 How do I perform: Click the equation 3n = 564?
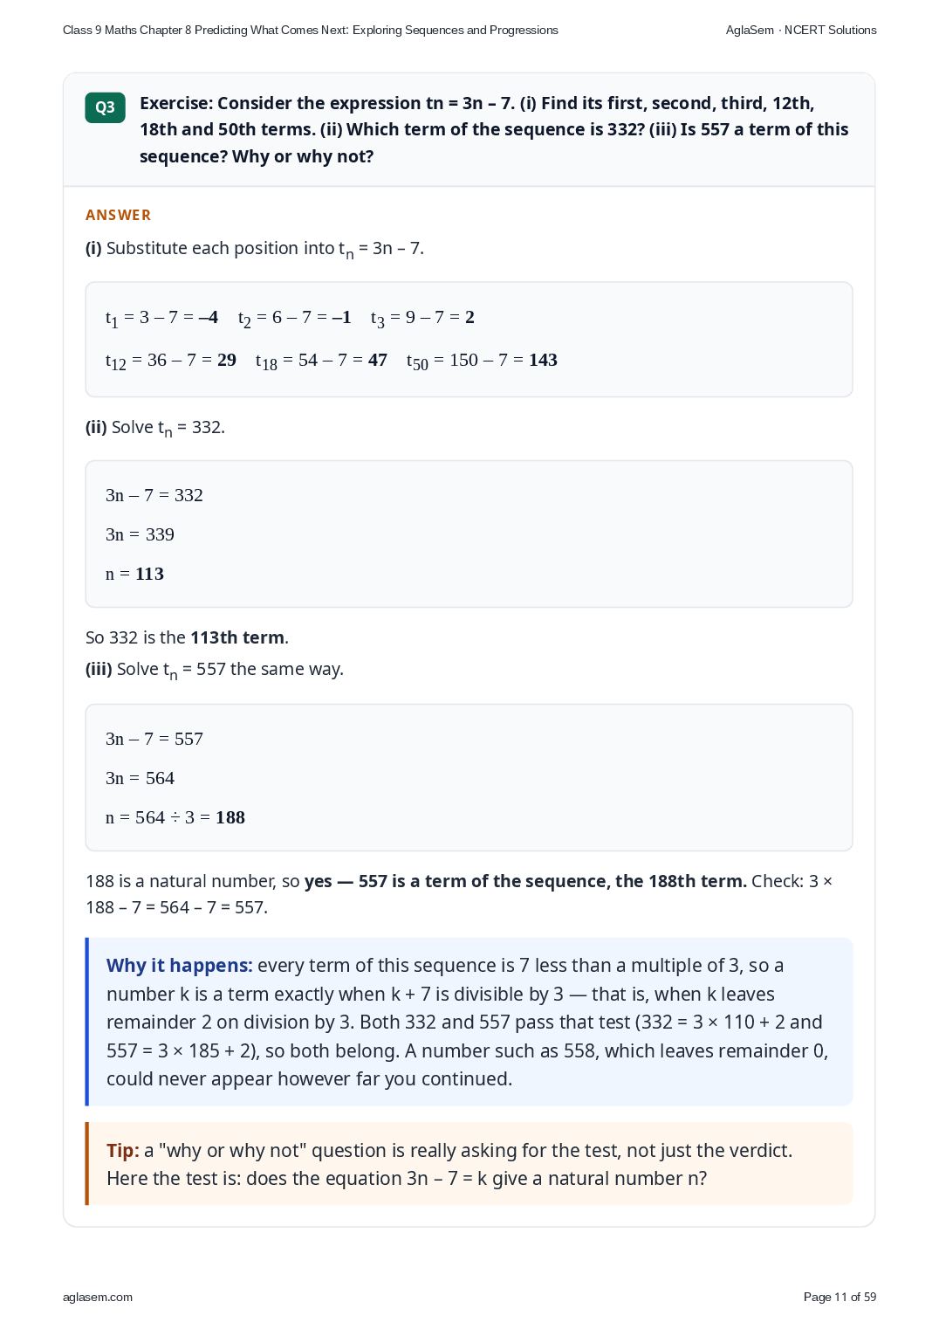point(140,778)
